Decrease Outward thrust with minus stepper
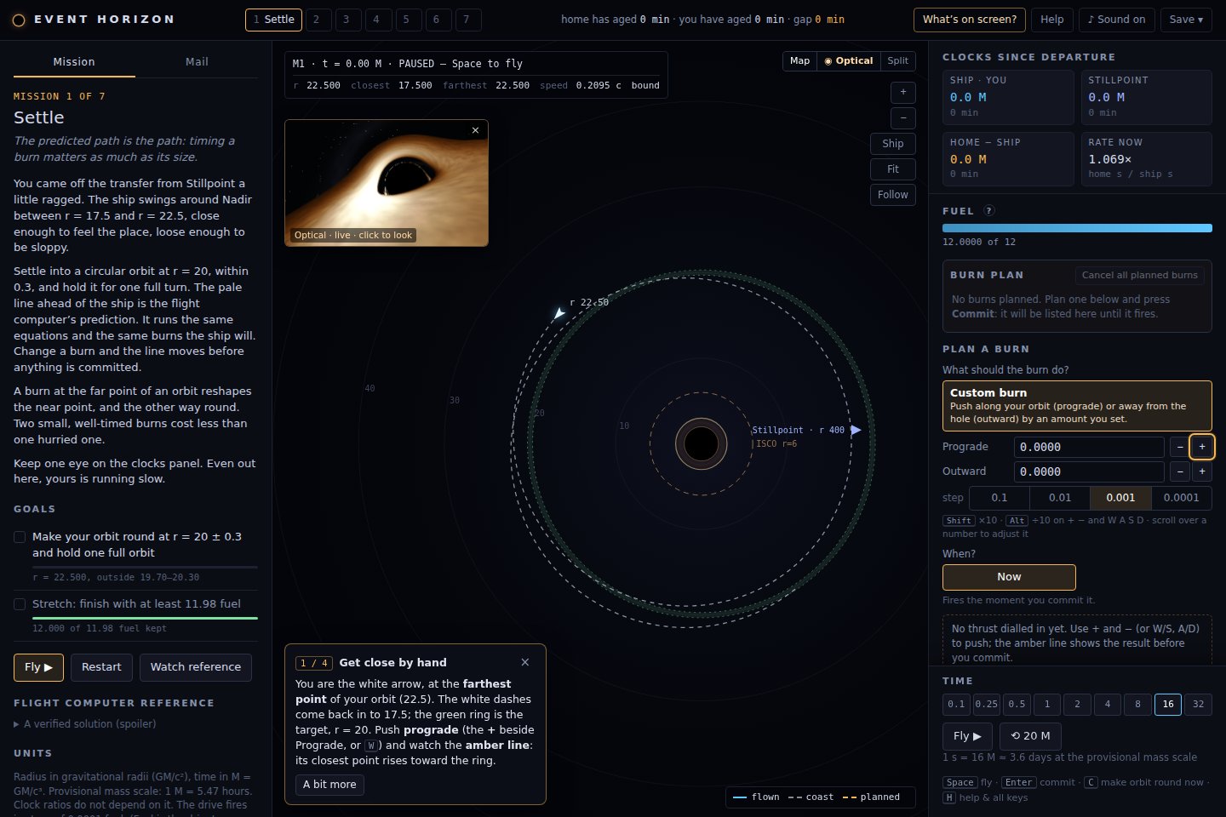The image size is (1226, 817). point(1180,471)
